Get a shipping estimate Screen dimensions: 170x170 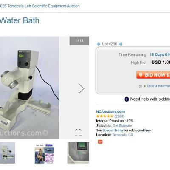click(x=122, y=125)
